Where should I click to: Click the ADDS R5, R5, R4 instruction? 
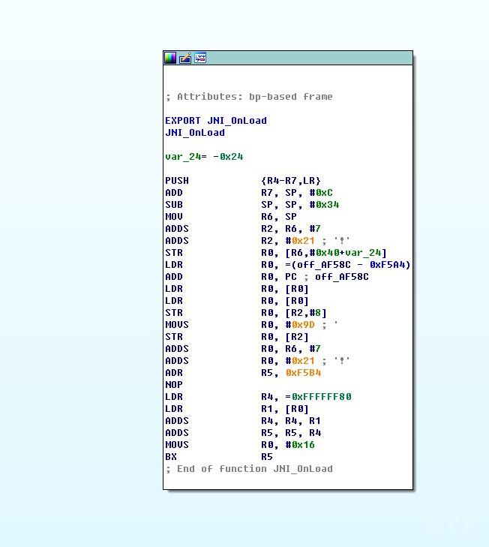pyautogui.click(x=243, y=433)
